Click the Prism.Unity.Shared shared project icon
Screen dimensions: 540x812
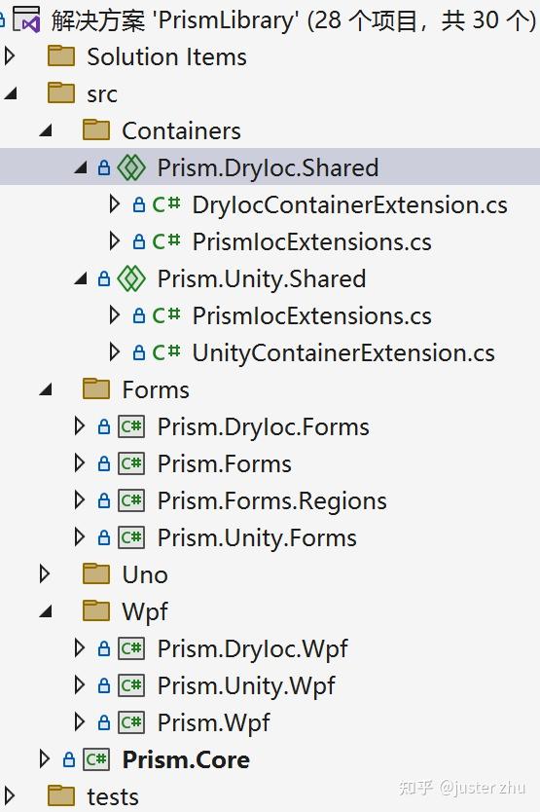coord(131,278)
